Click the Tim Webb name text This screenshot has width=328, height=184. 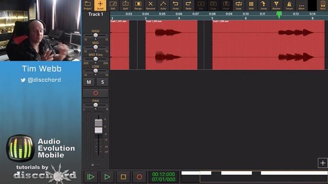point(42,68)
